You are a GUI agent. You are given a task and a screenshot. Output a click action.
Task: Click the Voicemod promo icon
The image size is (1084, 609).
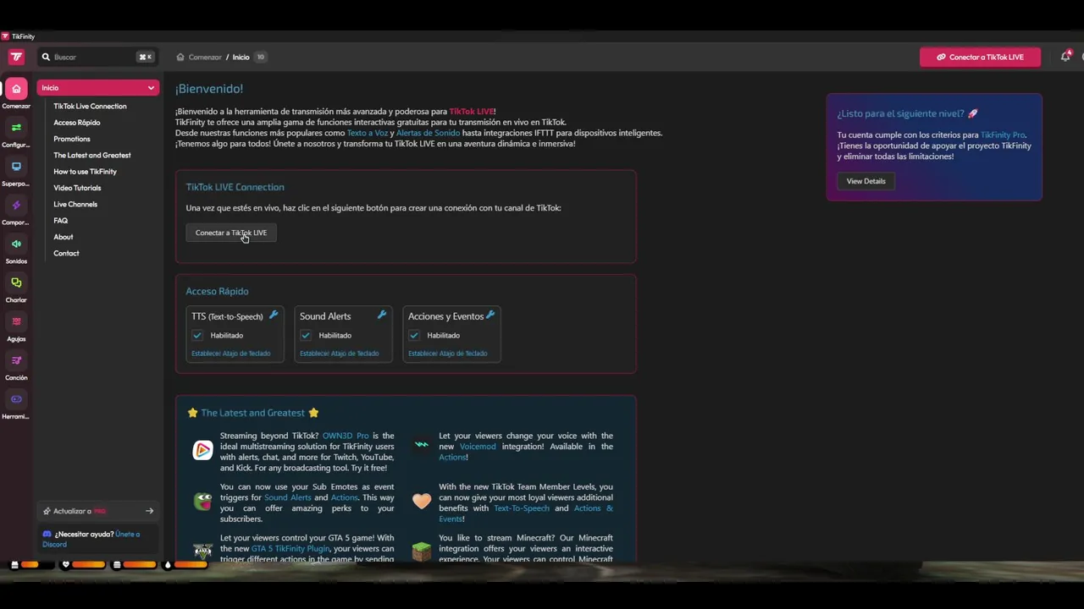pos(421,443)
